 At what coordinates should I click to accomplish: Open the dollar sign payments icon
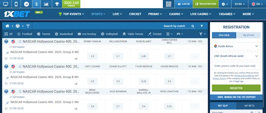(x=36, y=4)
